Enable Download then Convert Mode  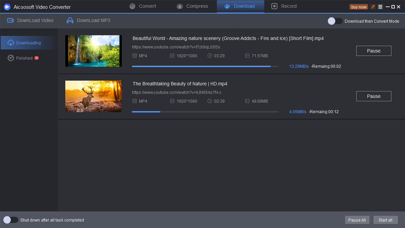pos(335,21)
